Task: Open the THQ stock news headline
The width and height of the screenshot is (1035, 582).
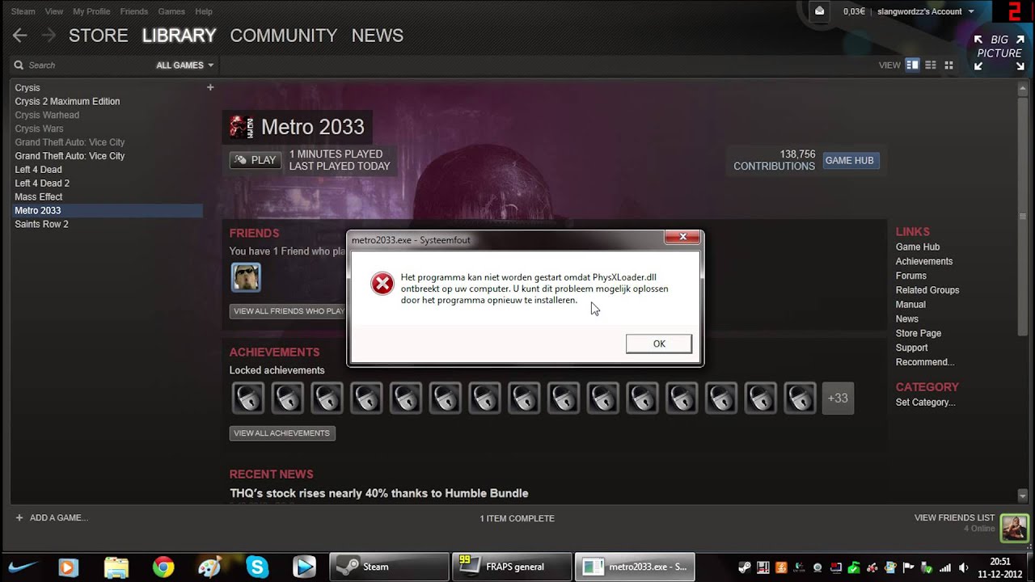Action: pyautogui.click(x=379, y=493)
